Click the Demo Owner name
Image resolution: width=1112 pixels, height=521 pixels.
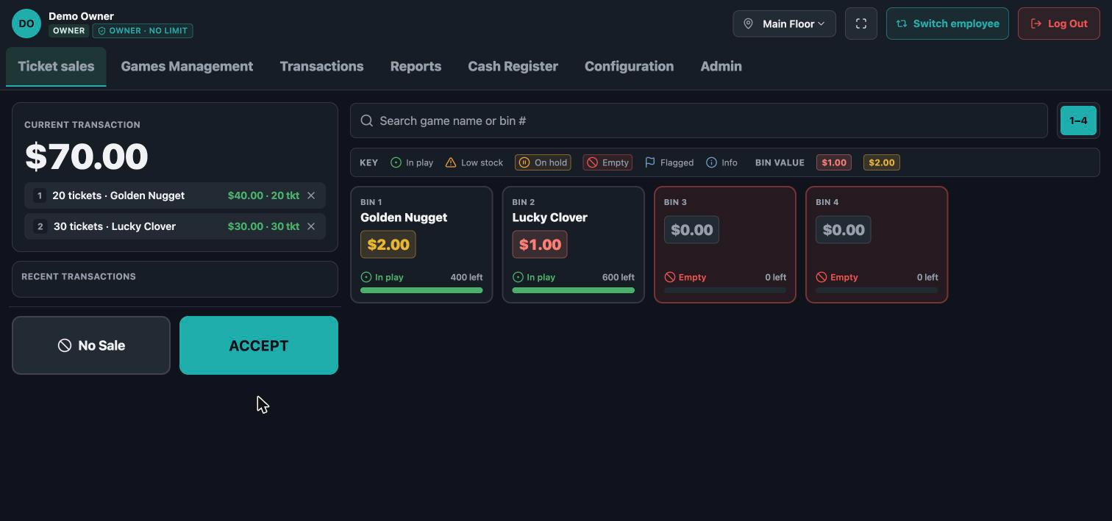coord(81,16)
